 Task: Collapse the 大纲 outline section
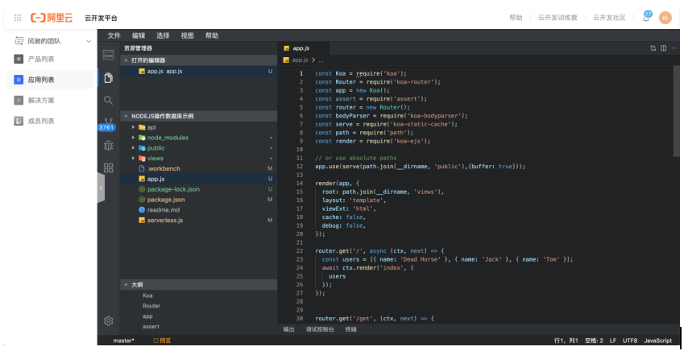pyautogui.click(x=126, y=285)
